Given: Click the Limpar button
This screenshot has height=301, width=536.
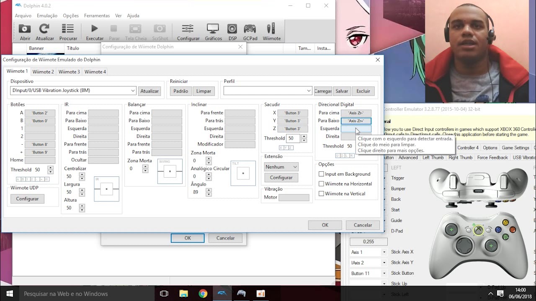Looking at the screenshot, I should 204,91.
